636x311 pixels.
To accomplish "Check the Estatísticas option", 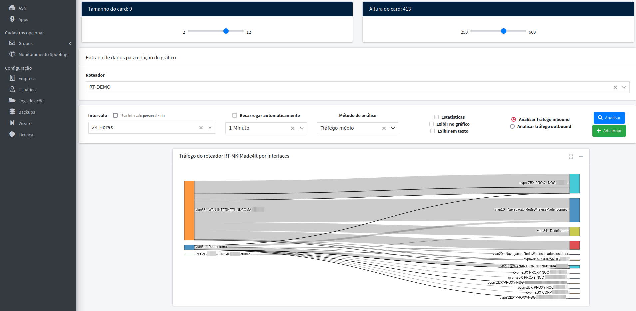I will coord(436,117).
